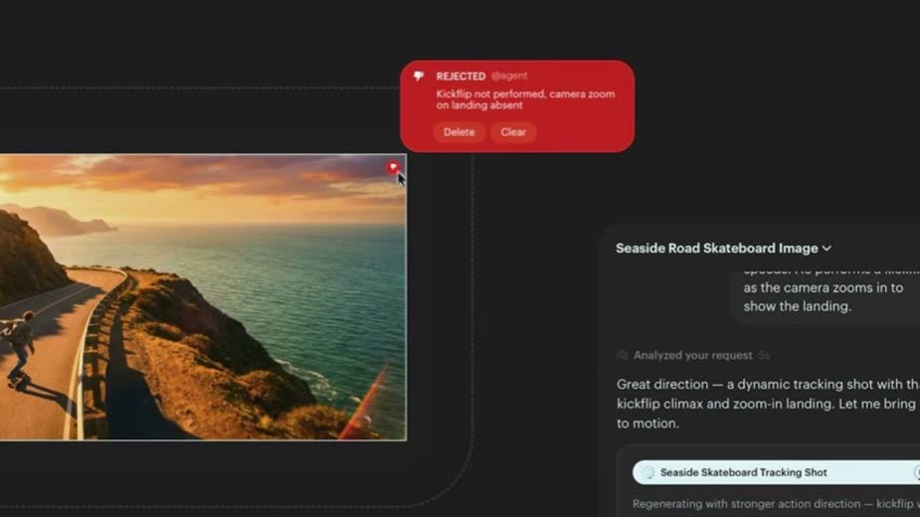Click the icon on the Tracking Shot card

coord(647,472)
